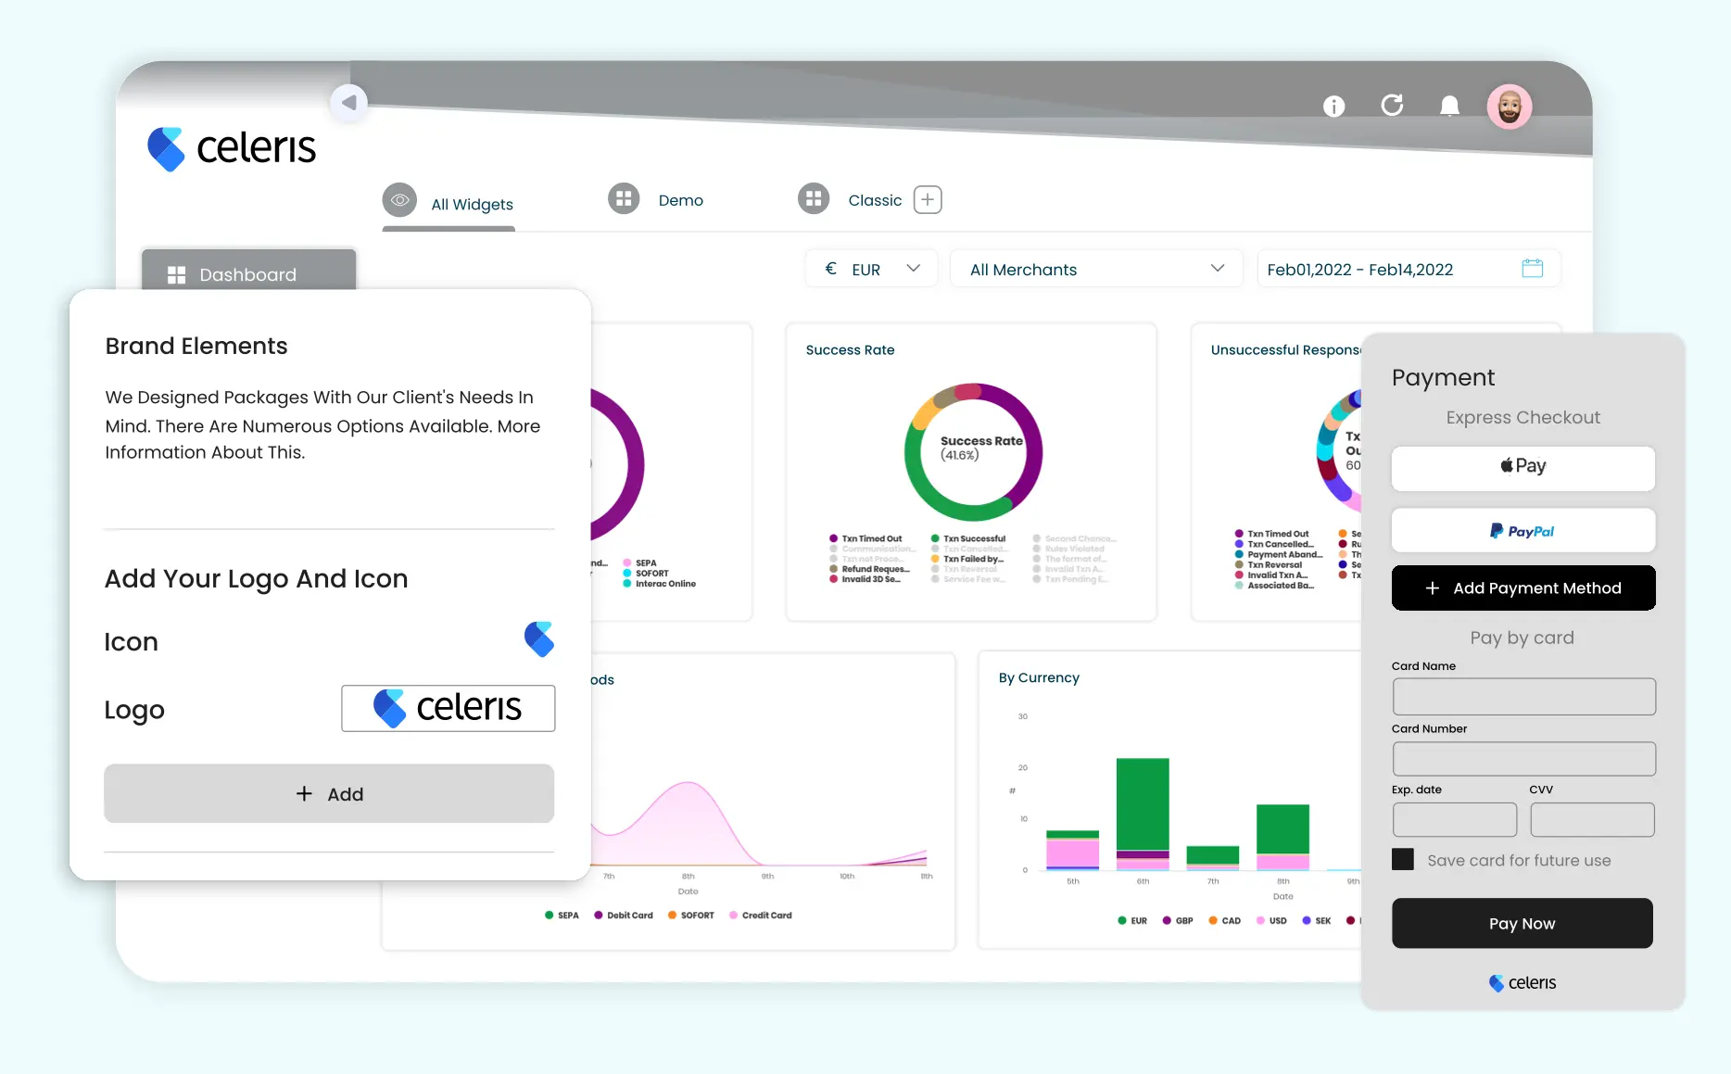Collapse sidebar with the arrow button

pos(349,103)
